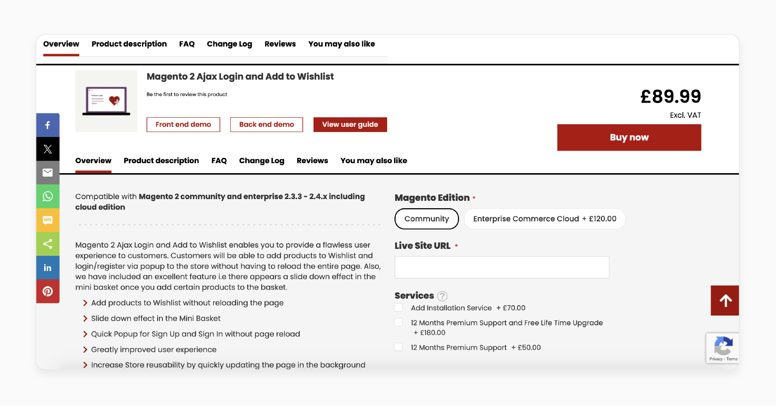Jump to the lower FAQ tab
This screenshot has height=406, width=776.
(x=219, y=161)
